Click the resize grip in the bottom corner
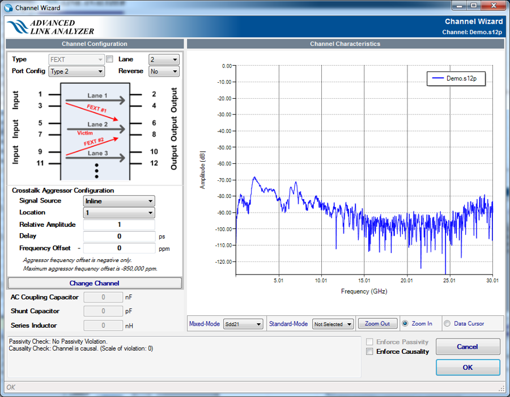Image resolution: width=510 pixels, height=397 pixels. tap(501, 388)
